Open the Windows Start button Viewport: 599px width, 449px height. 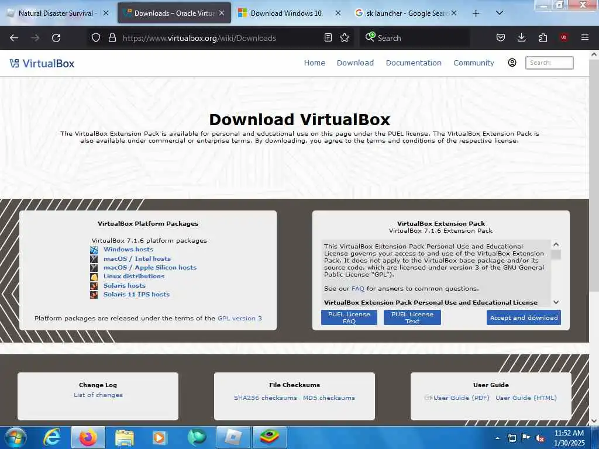pos(16,437)
